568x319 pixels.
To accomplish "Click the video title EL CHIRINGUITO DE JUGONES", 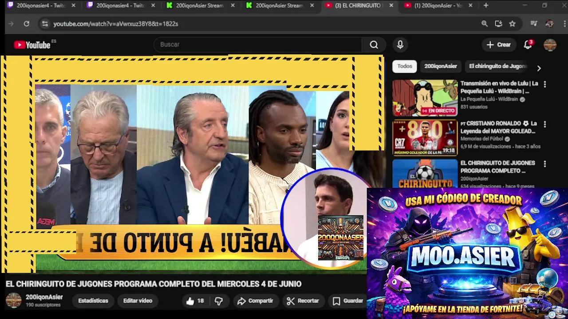I will 154,284.
